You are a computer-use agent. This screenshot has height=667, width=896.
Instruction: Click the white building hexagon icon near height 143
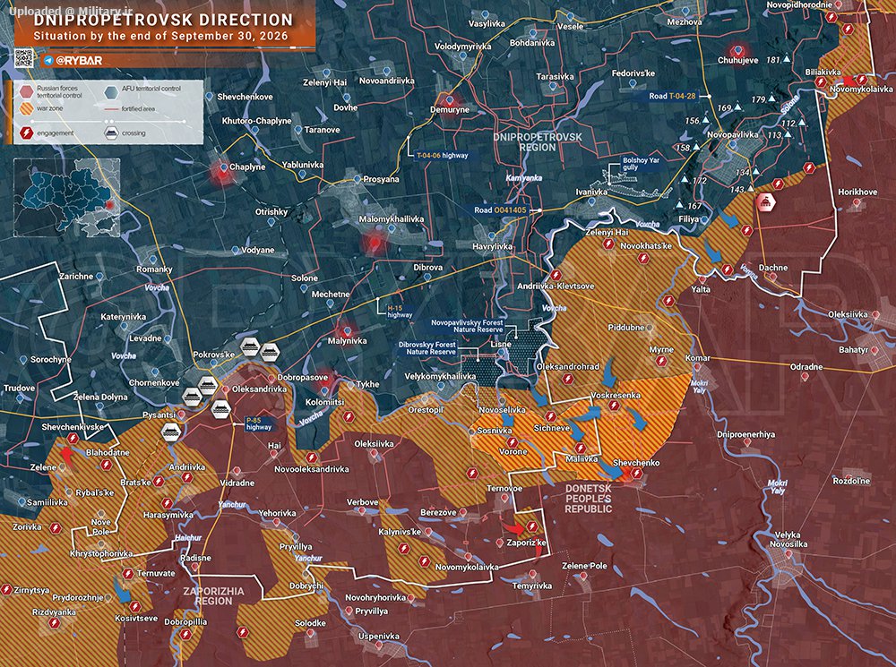tap(764, 202)
